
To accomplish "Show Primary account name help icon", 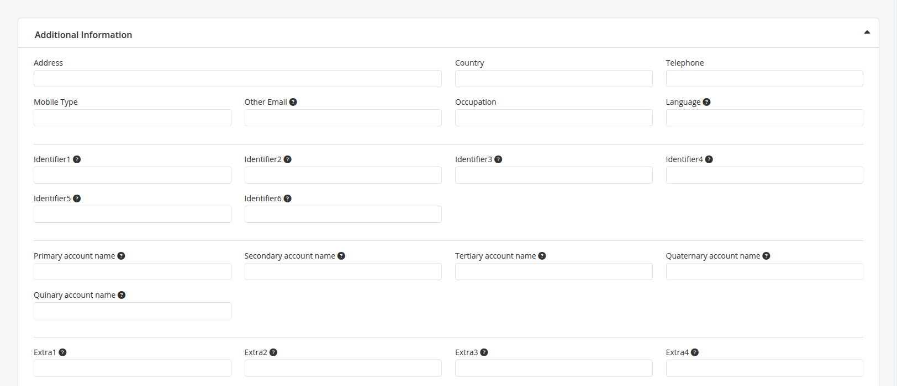I will point(122,256).
